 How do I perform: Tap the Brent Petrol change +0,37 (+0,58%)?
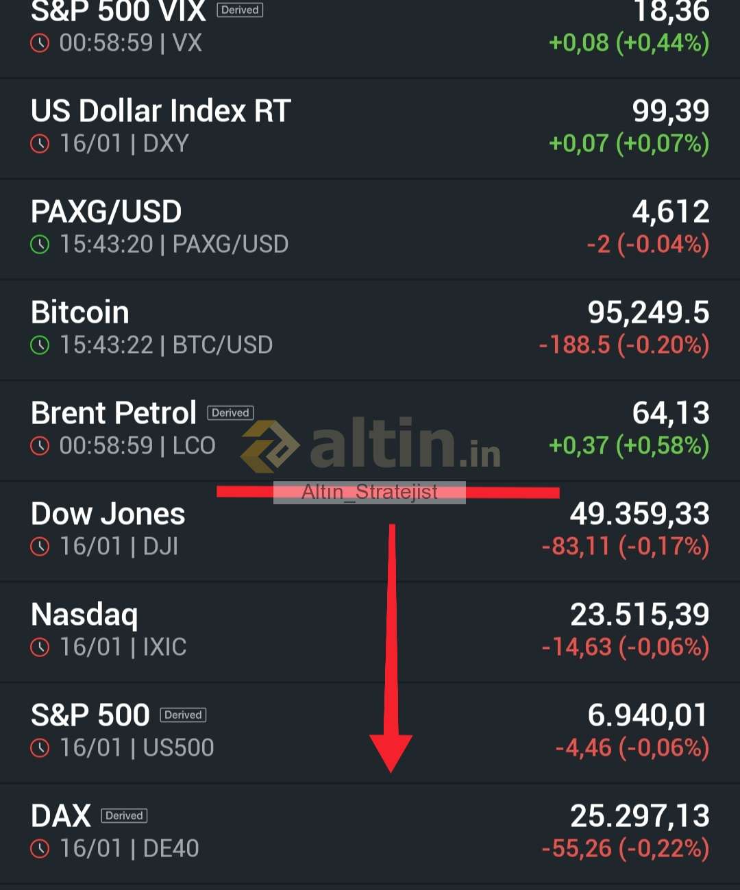(628, 446)
